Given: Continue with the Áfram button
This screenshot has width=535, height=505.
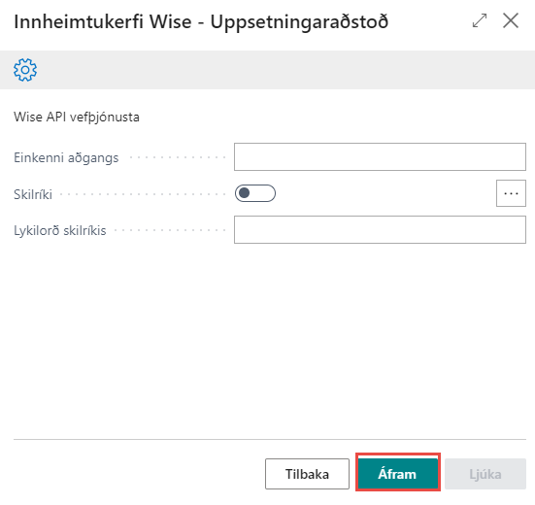Looking at the screenshot, I should pos(398,474).
